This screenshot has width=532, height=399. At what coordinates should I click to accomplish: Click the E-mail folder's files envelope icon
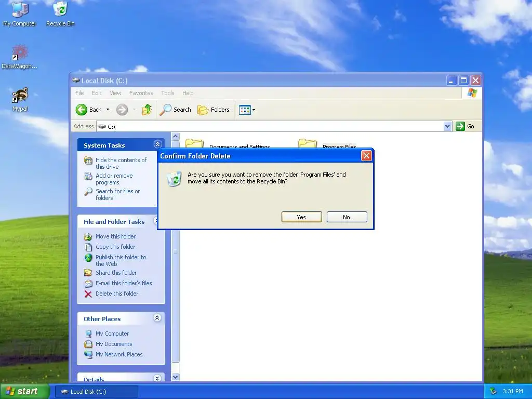coord(88,283)
